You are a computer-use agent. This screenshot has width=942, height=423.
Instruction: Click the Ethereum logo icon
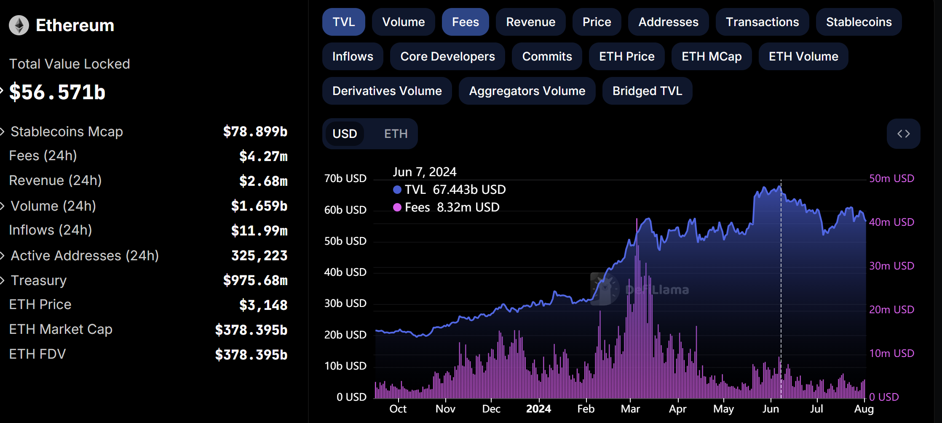(x=19, y=25)
